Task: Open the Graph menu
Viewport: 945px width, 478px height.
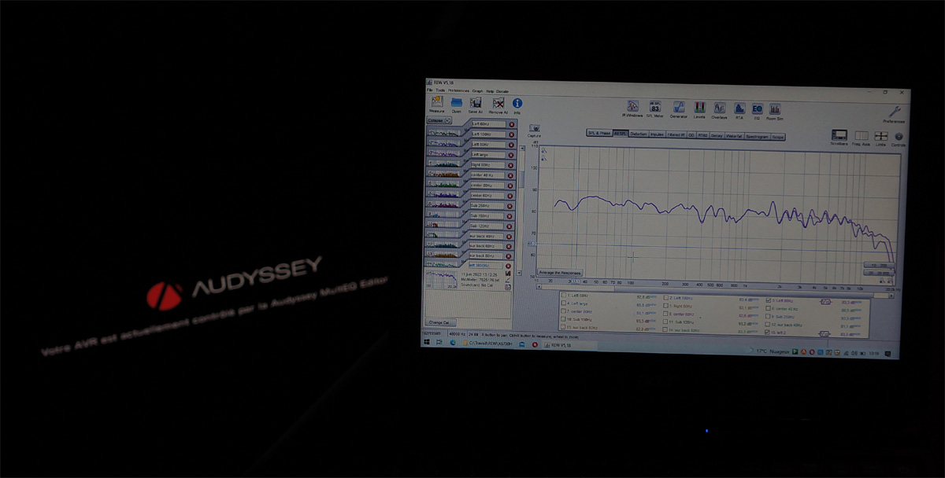Action: 477,91
